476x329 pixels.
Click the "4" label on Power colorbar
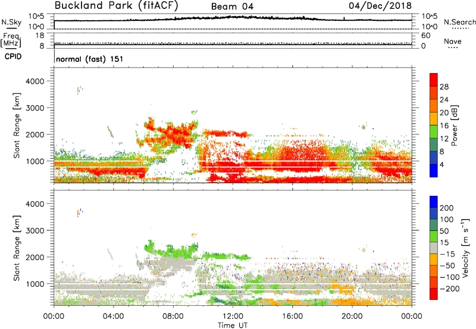[441, 165]
